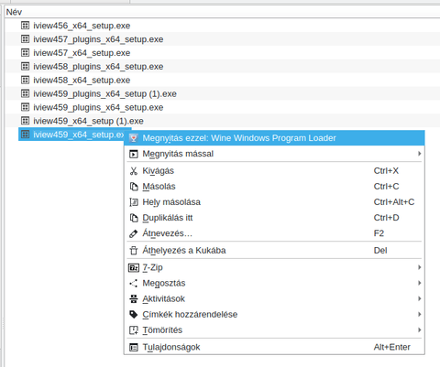This screenshot has width=440, height=367.
Task: Click the scissors icon for Kivágás
Action: click(x=134, y=171)
